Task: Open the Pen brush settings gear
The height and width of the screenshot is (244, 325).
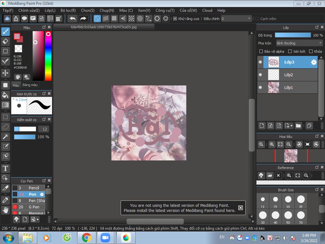Action: [42, 194]
